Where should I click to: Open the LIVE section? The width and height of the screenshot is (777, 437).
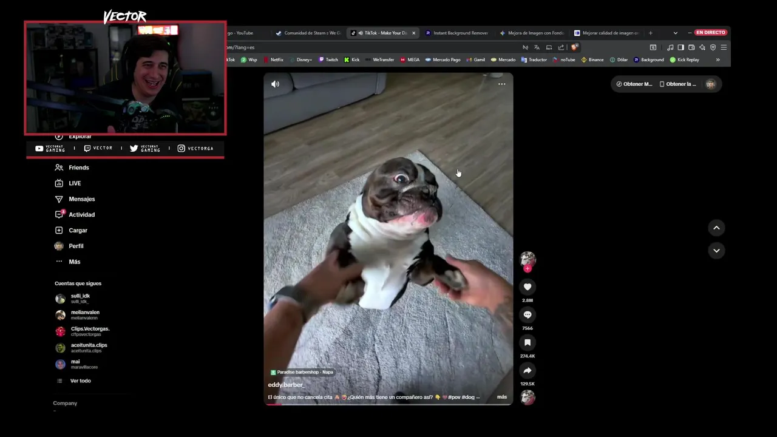[x=67, y=183]
